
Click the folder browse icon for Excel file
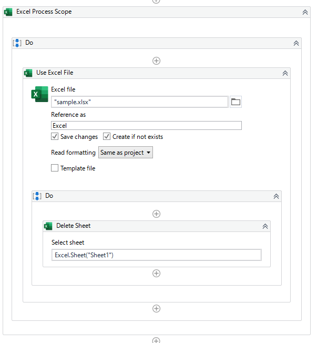tap(236, 102)
